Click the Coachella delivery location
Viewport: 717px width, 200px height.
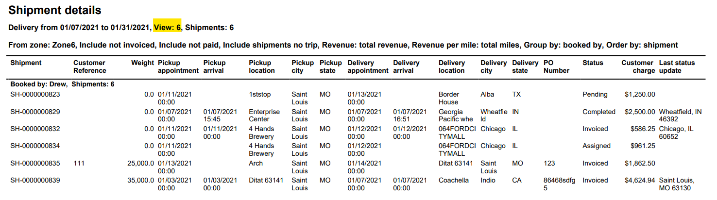coord(453,180)
